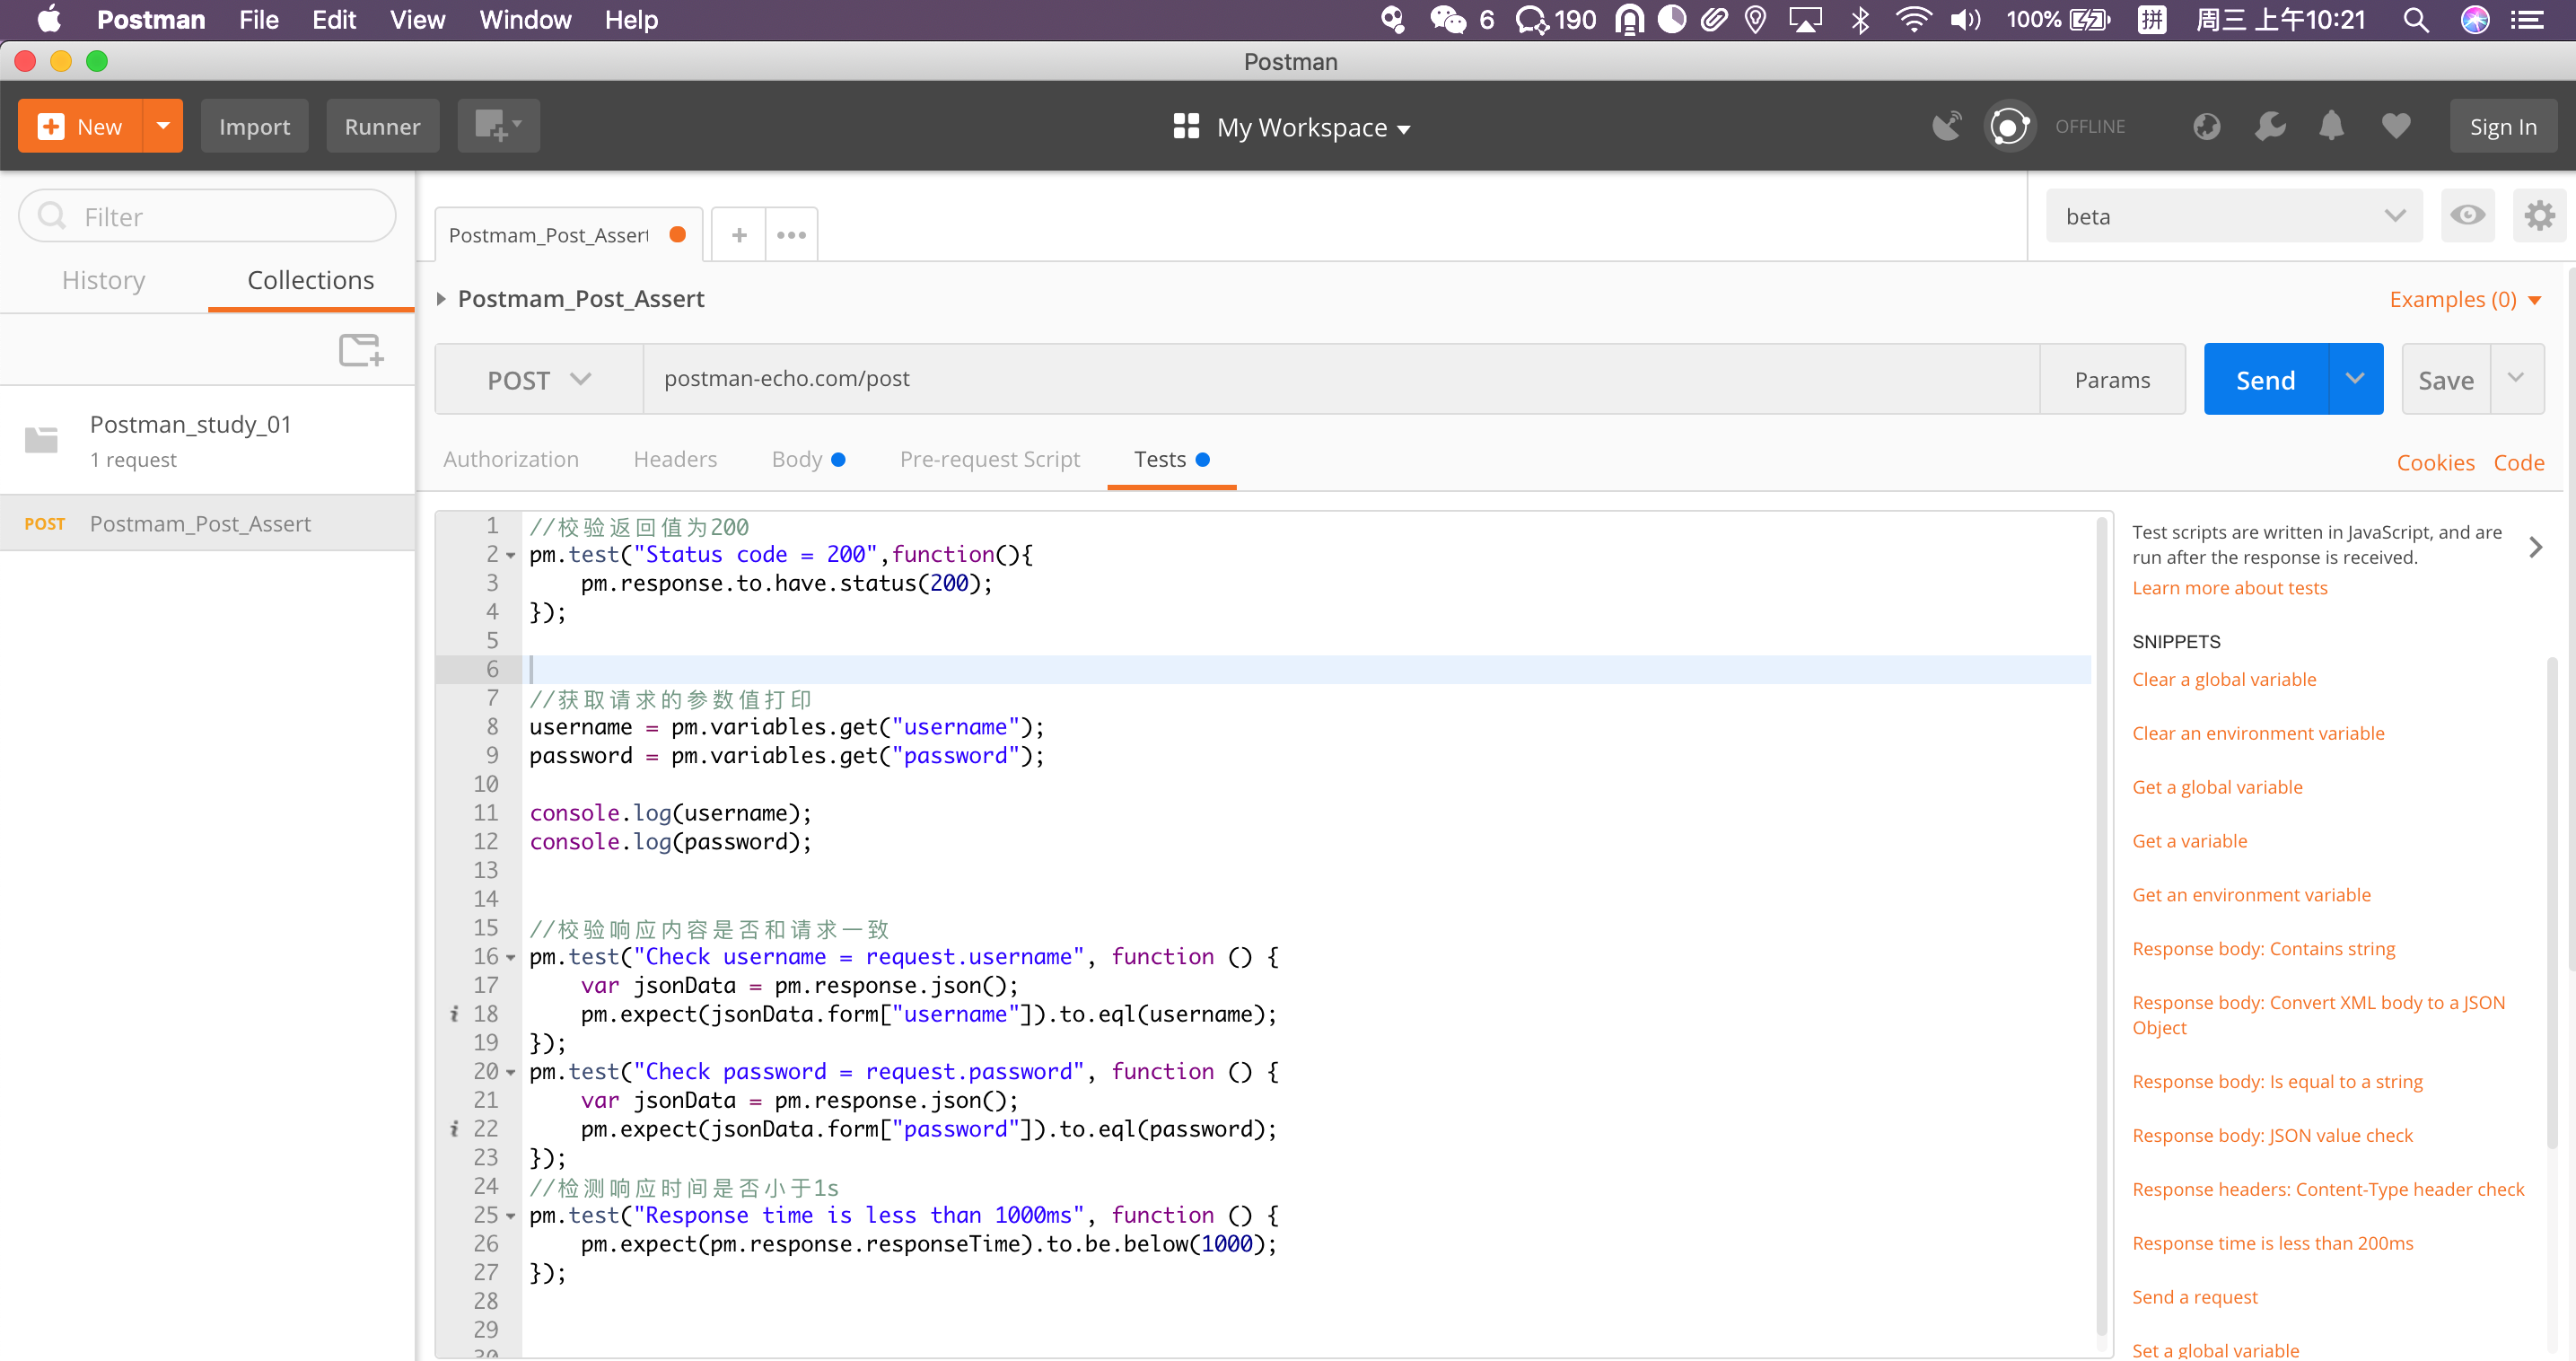This screenshot has height=1361, width=2576.
Task: Click the Sign In button
Action: (2502, 126)
